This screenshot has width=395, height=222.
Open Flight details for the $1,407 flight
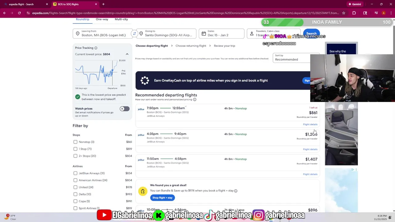click(310, 174)
